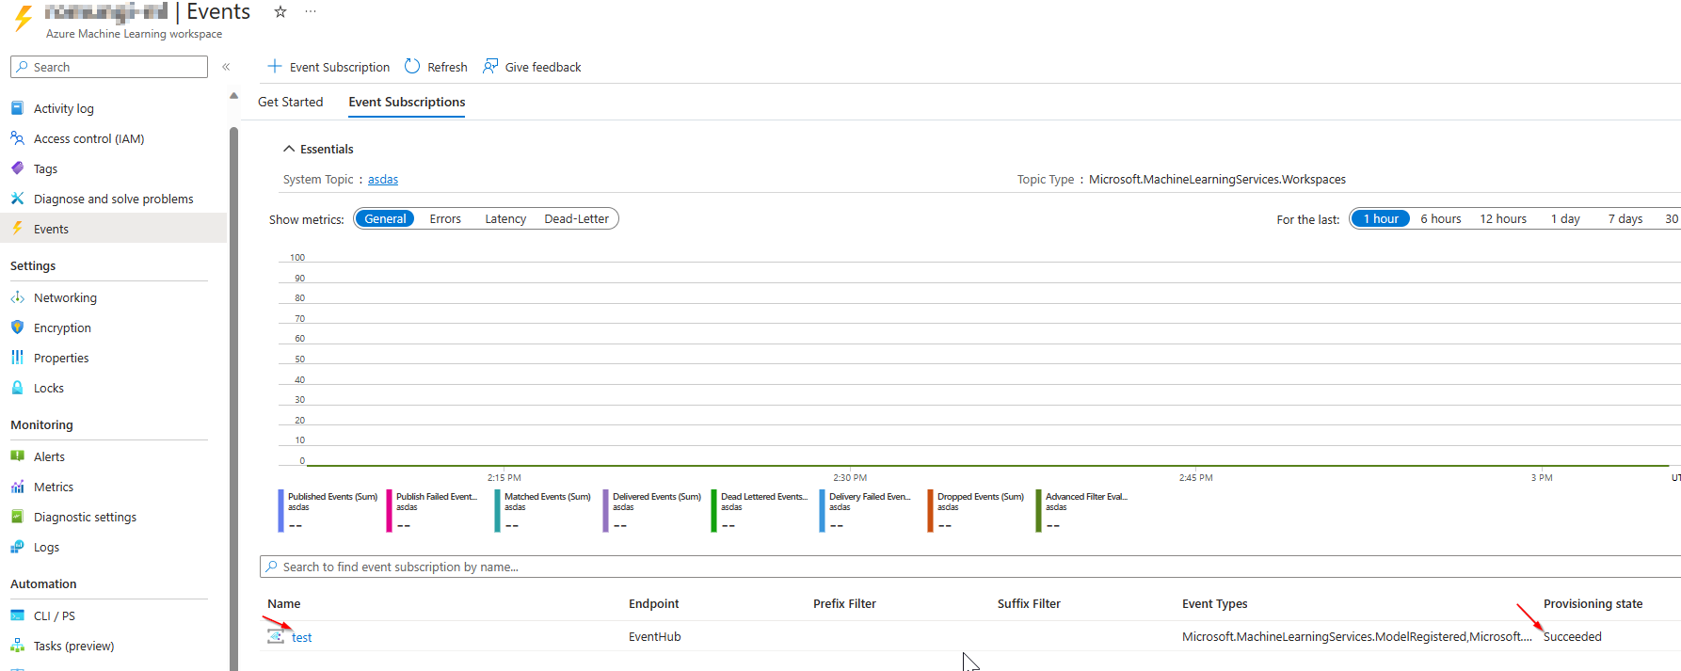Click the Azure Events lightning bolt icon
Image resolution: width=1681 pixels, height=671 pixels.
24,18
